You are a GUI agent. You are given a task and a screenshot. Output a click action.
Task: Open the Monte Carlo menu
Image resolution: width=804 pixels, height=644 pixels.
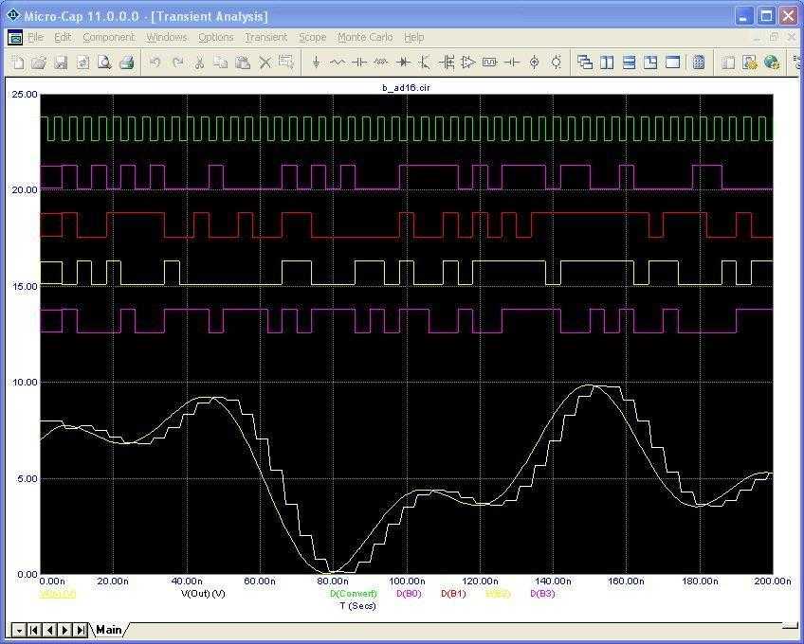[365, 37]
